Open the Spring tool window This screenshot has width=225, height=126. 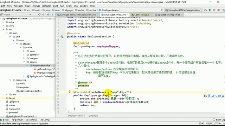[x=45, y=120]
